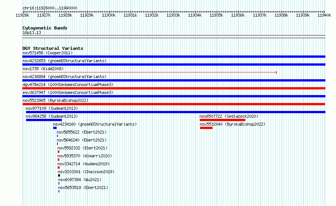Open nsv5592332 (Ebert2021) label
This screenshot has width=336, height=206.
click(82, 148)
